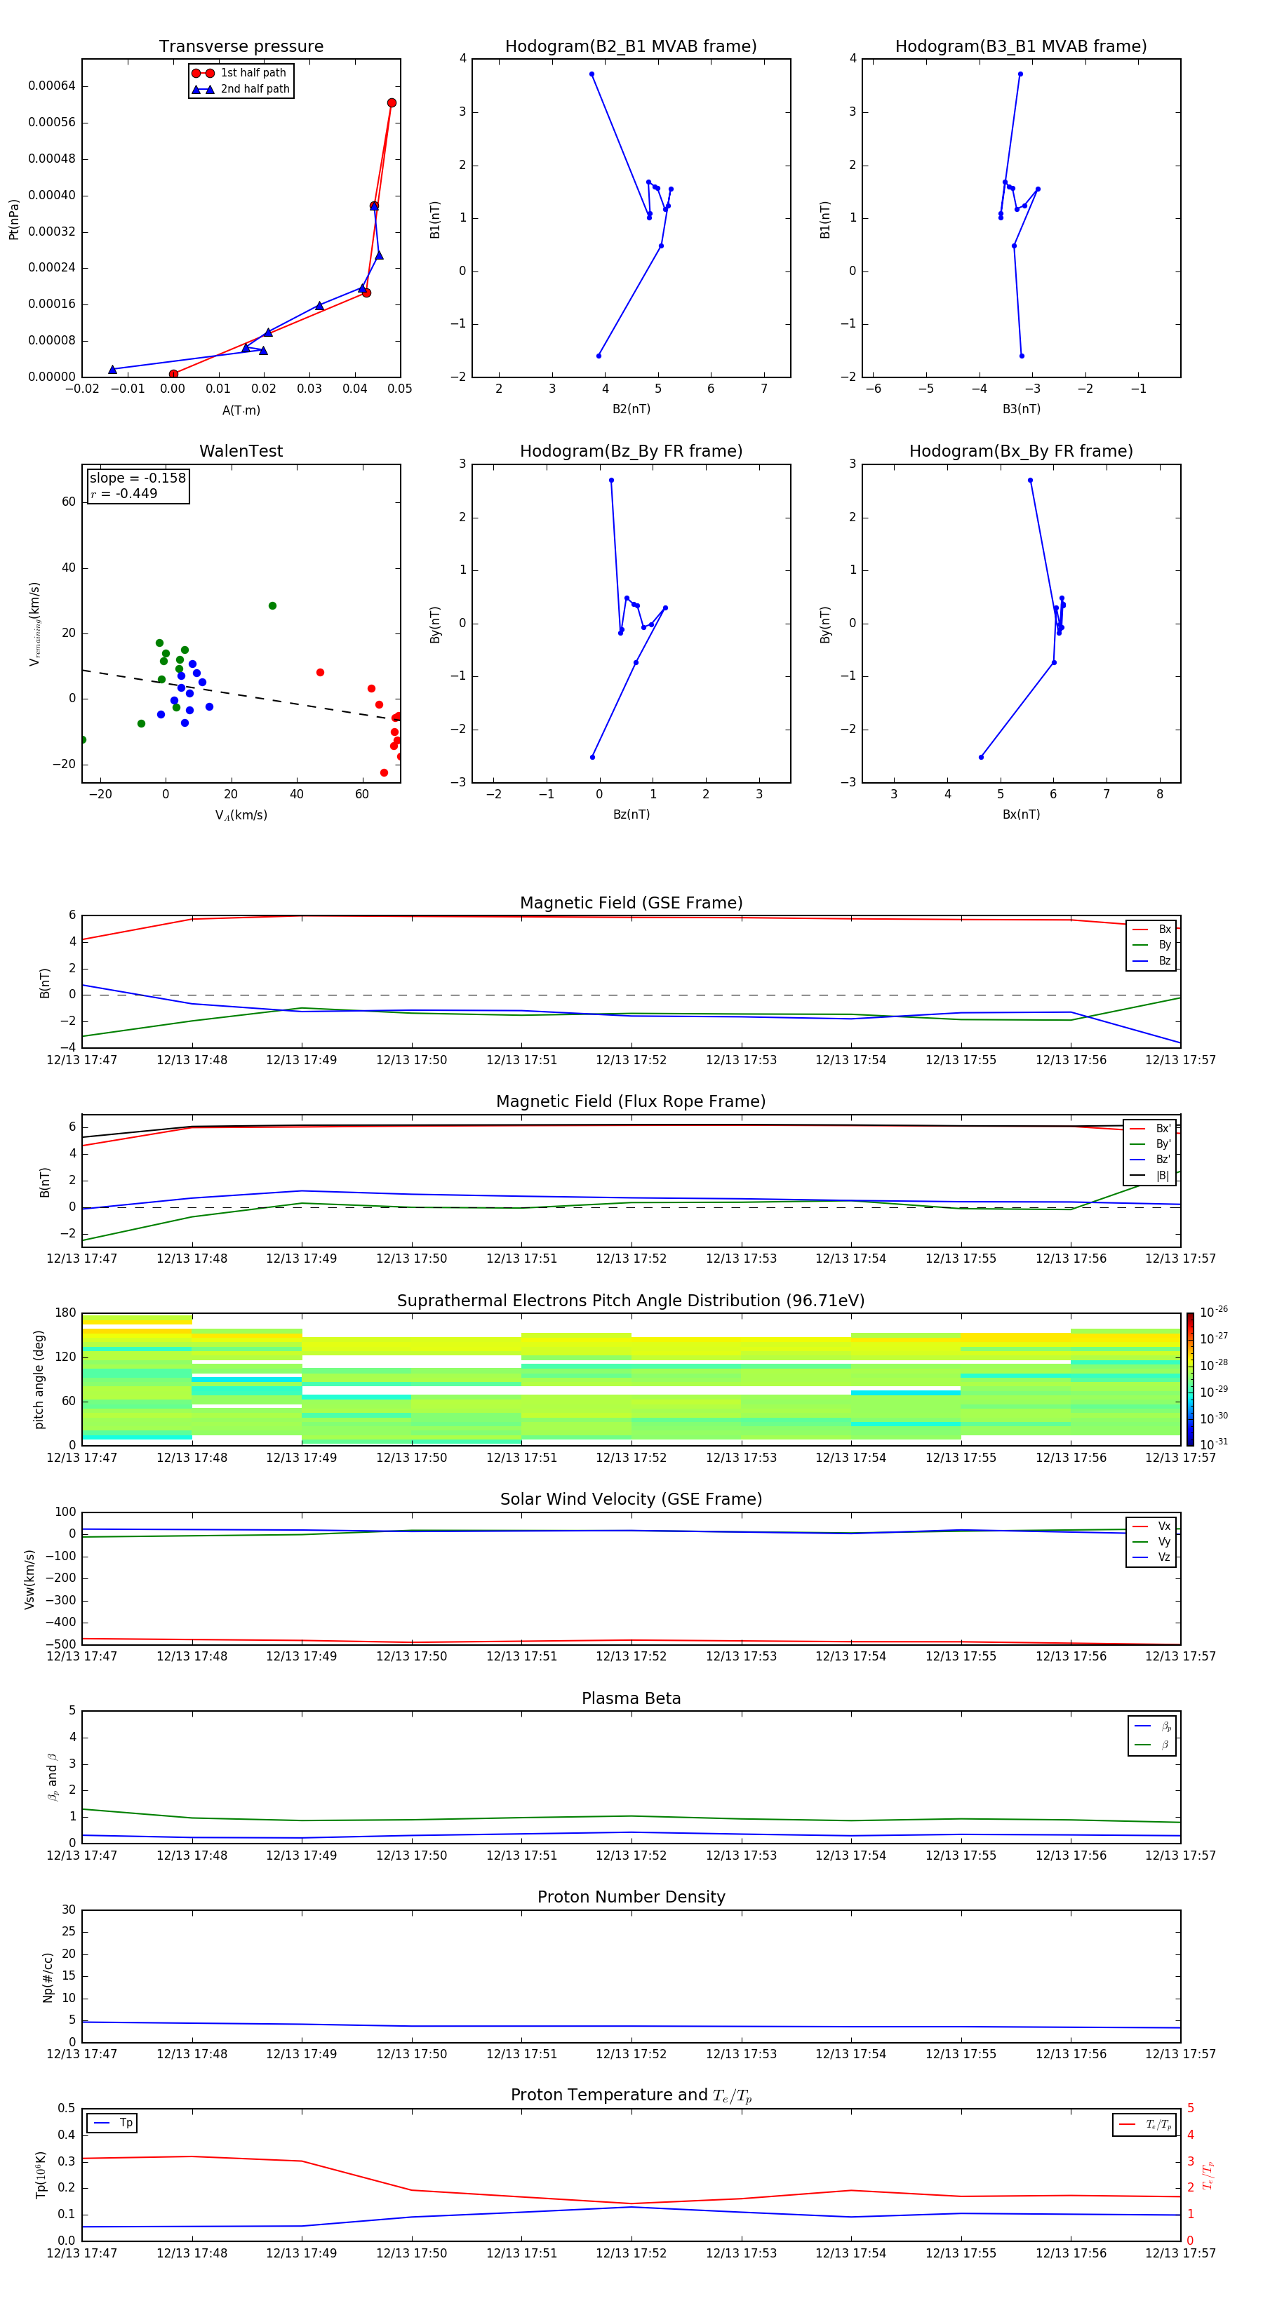Click the 'Tp' legend entry
Image resolution: width=1263 pixels, height=2315 pixels.
click(112, 2123)
